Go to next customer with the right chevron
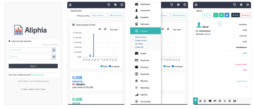 click(209, 15)
